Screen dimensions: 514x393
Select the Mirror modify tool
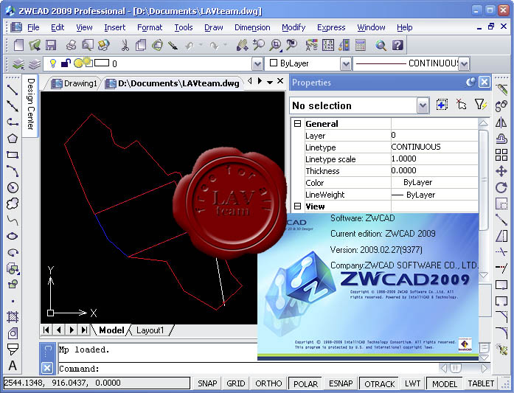[x=501, y=122]
